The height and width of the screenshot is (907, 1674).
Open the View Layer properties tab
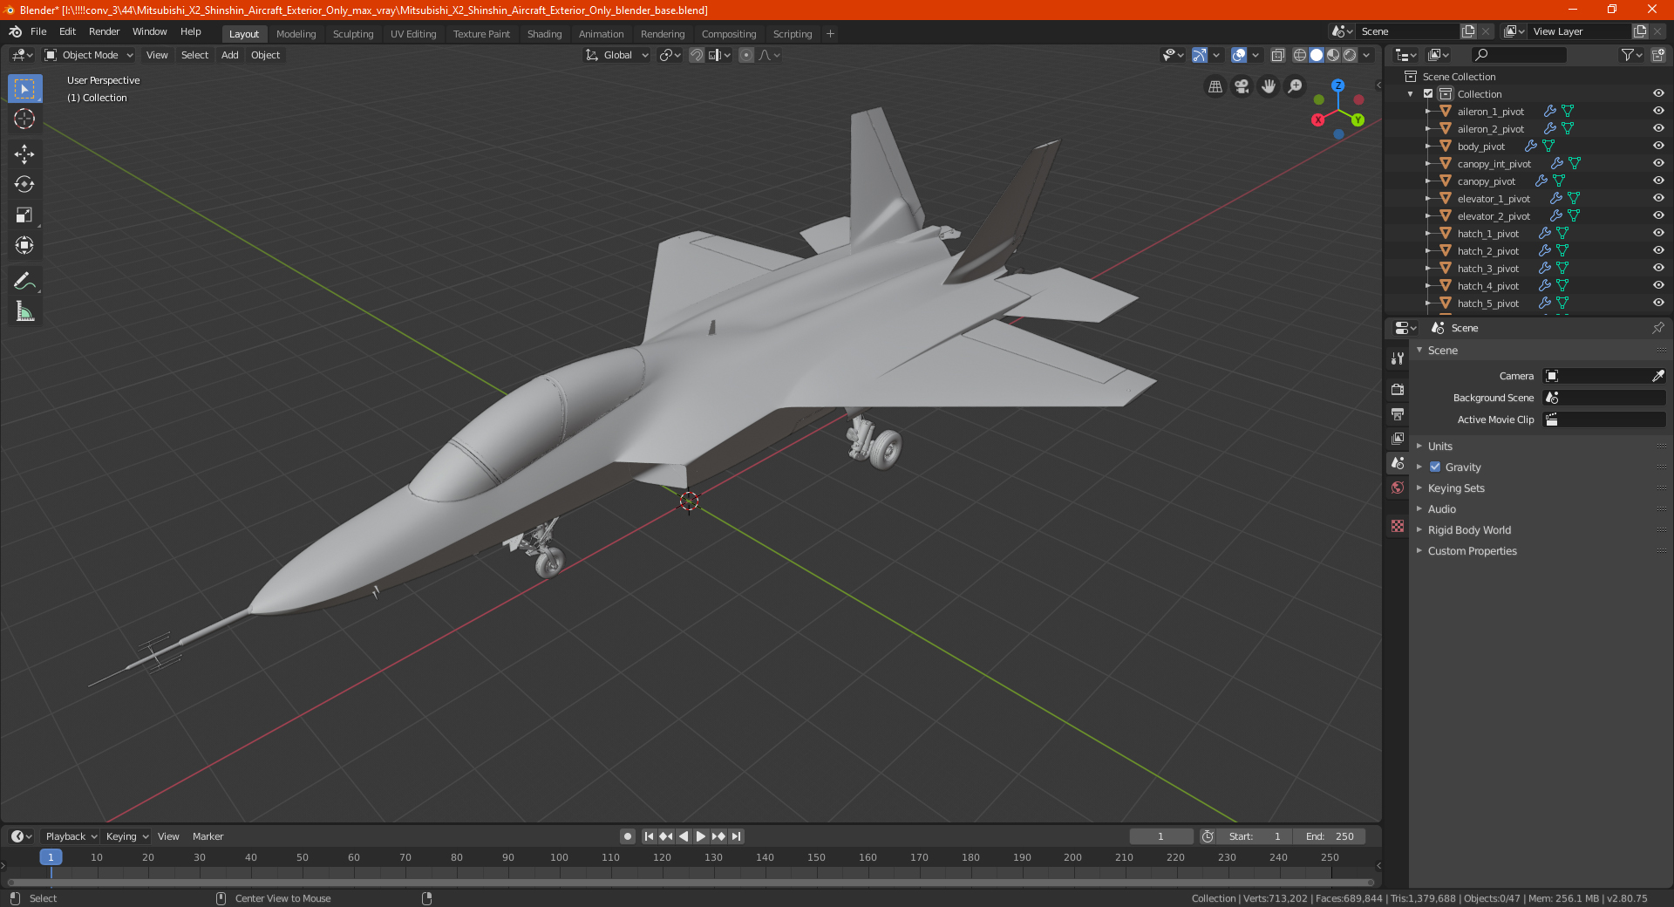tap(1398, 438)
